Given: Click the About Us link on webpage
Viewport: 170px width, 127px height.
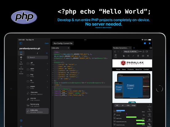Looking at the screenshot, I should point(139,69).
